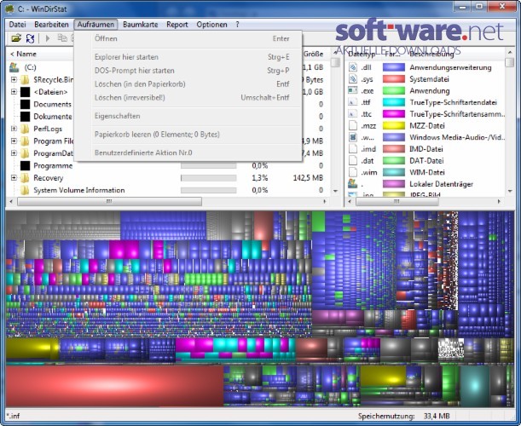This screenshot has width=521, height=426.
Task: Click the .sys file type icon
Action: pos(352,79)
